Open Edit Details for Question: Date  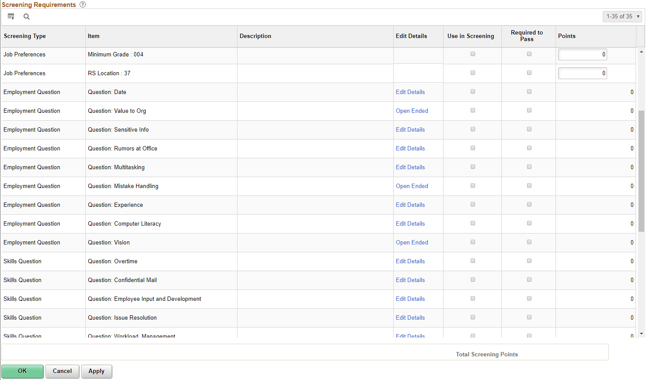coord(410,92)
